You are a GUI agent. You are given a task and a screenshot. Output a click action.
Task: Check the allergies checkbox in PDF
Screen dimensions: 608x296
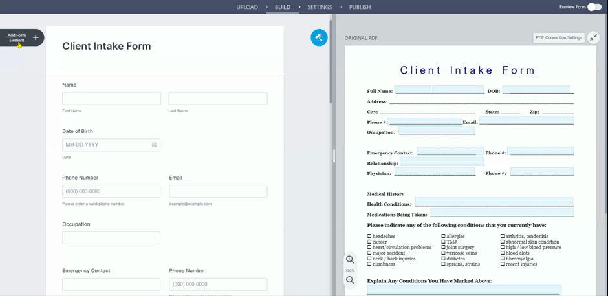click(444, 237)
